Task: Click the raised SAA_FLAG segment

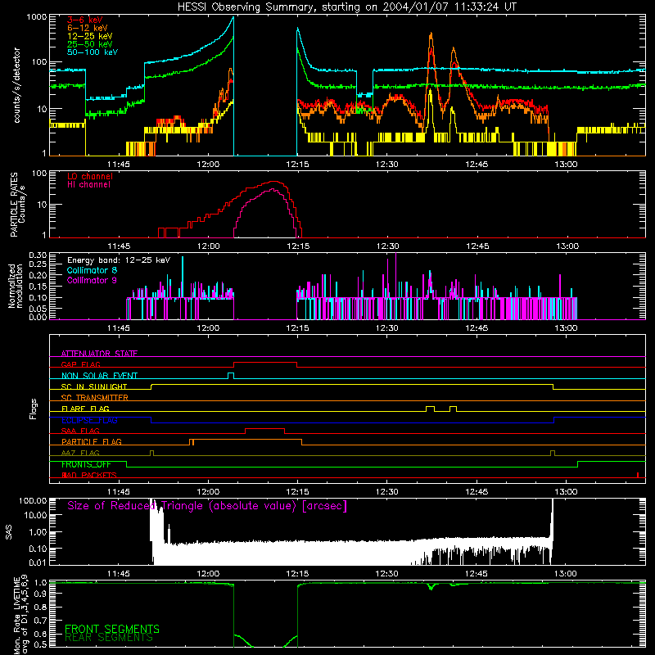Action: 264,429
